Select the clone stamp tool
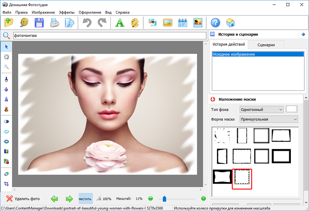This screenshot has height=211, width=309. (x=6, y=109)
